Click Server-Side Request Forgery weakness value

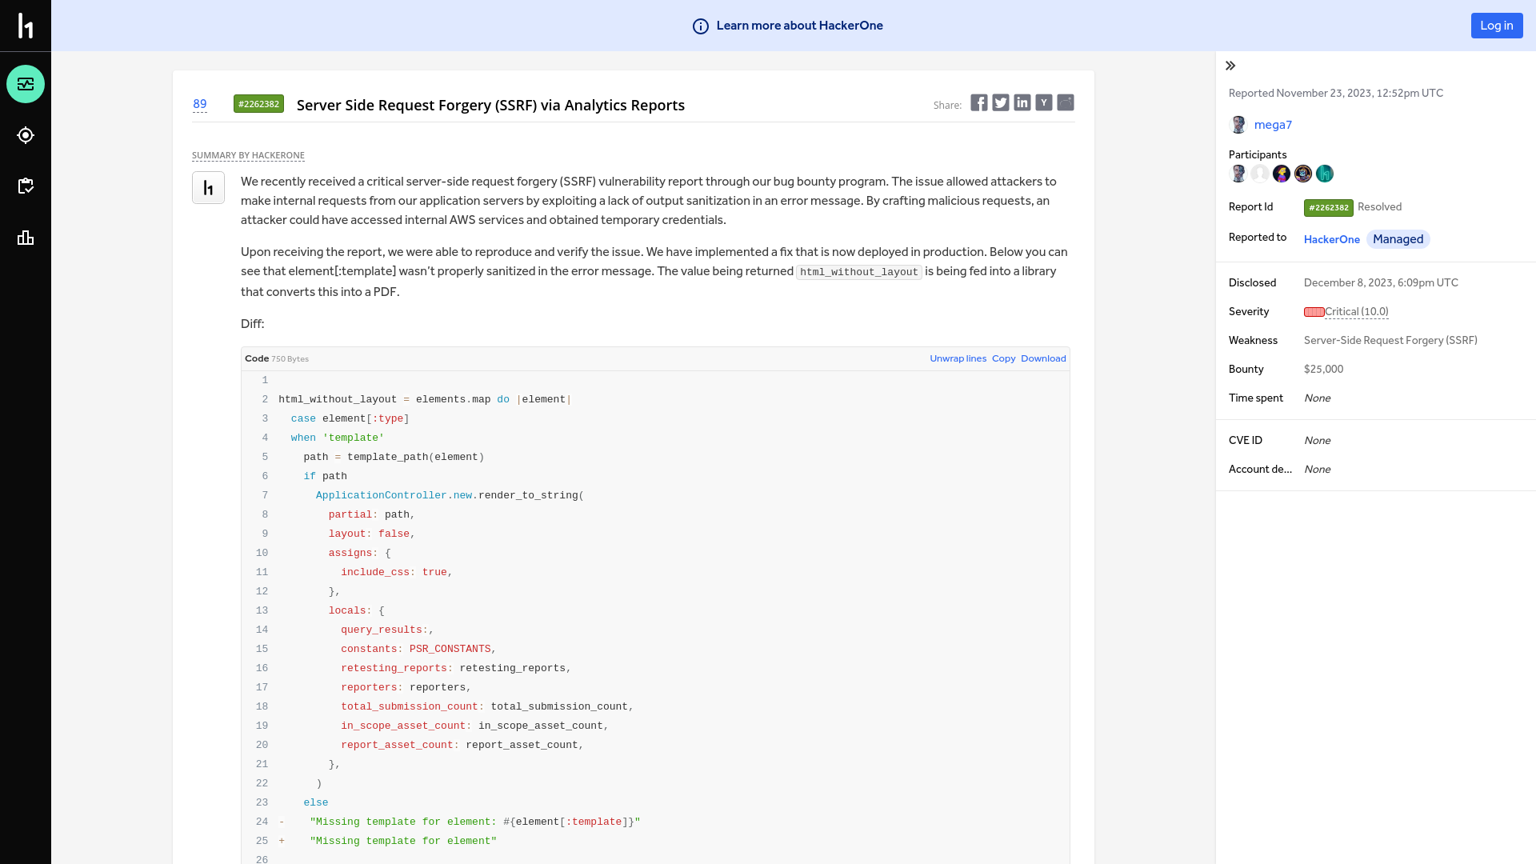[1390, 341]
